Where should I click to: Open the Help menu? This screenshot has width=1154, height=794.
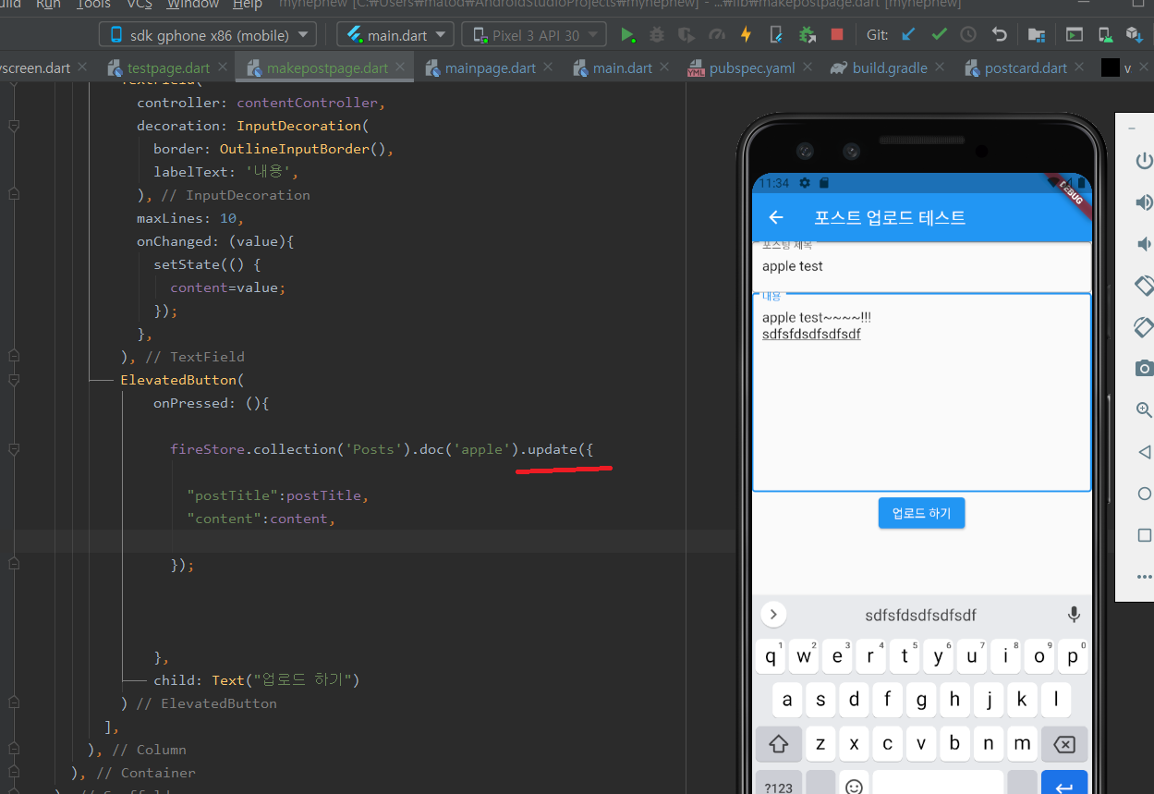click(247, 5)
